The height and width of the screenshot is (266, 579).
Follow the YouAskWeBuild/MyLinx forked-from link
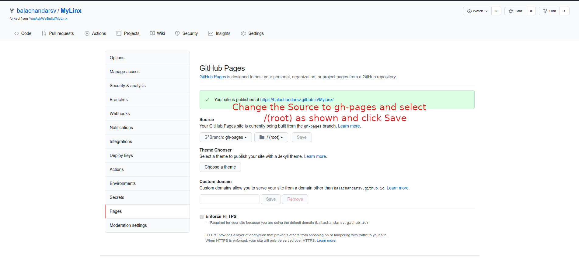click(48, 19)
